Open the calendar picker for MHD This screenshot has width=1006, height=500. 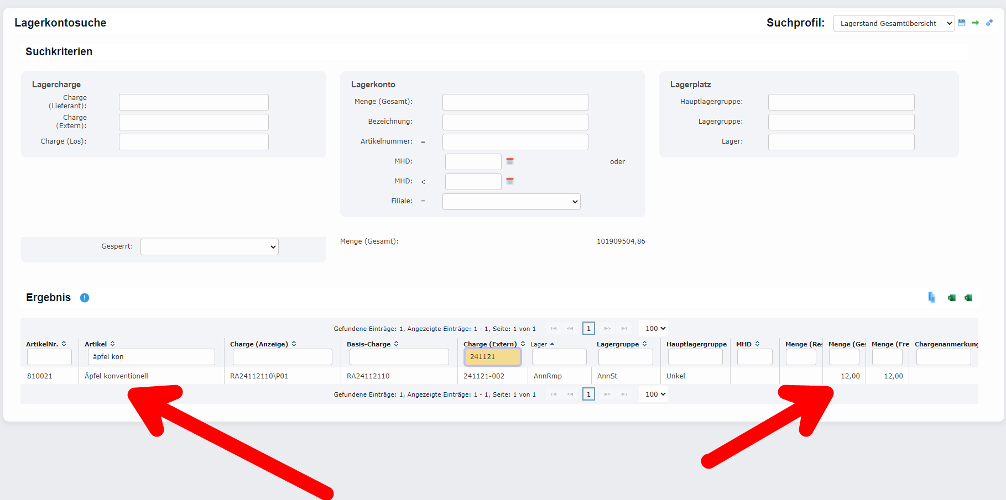pyautogui.click(x=509, y=161)
